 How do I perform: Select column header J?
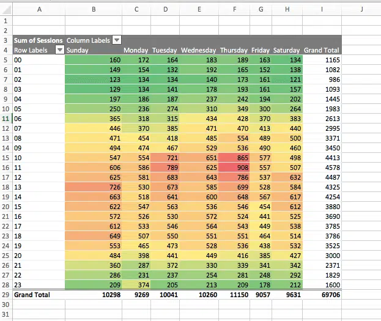coord(361,9)
